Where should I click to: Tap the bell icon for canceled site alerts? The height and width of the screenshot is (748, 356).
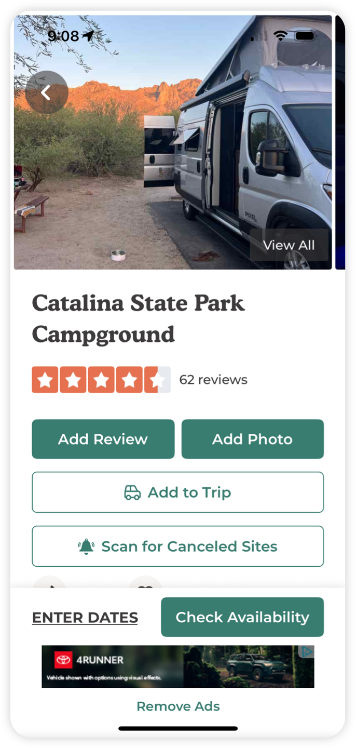click(x=87, y=546)
